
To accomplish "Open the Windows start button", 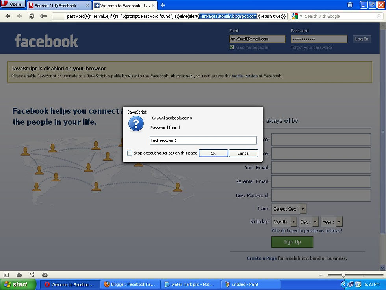I will pos(18,284).
